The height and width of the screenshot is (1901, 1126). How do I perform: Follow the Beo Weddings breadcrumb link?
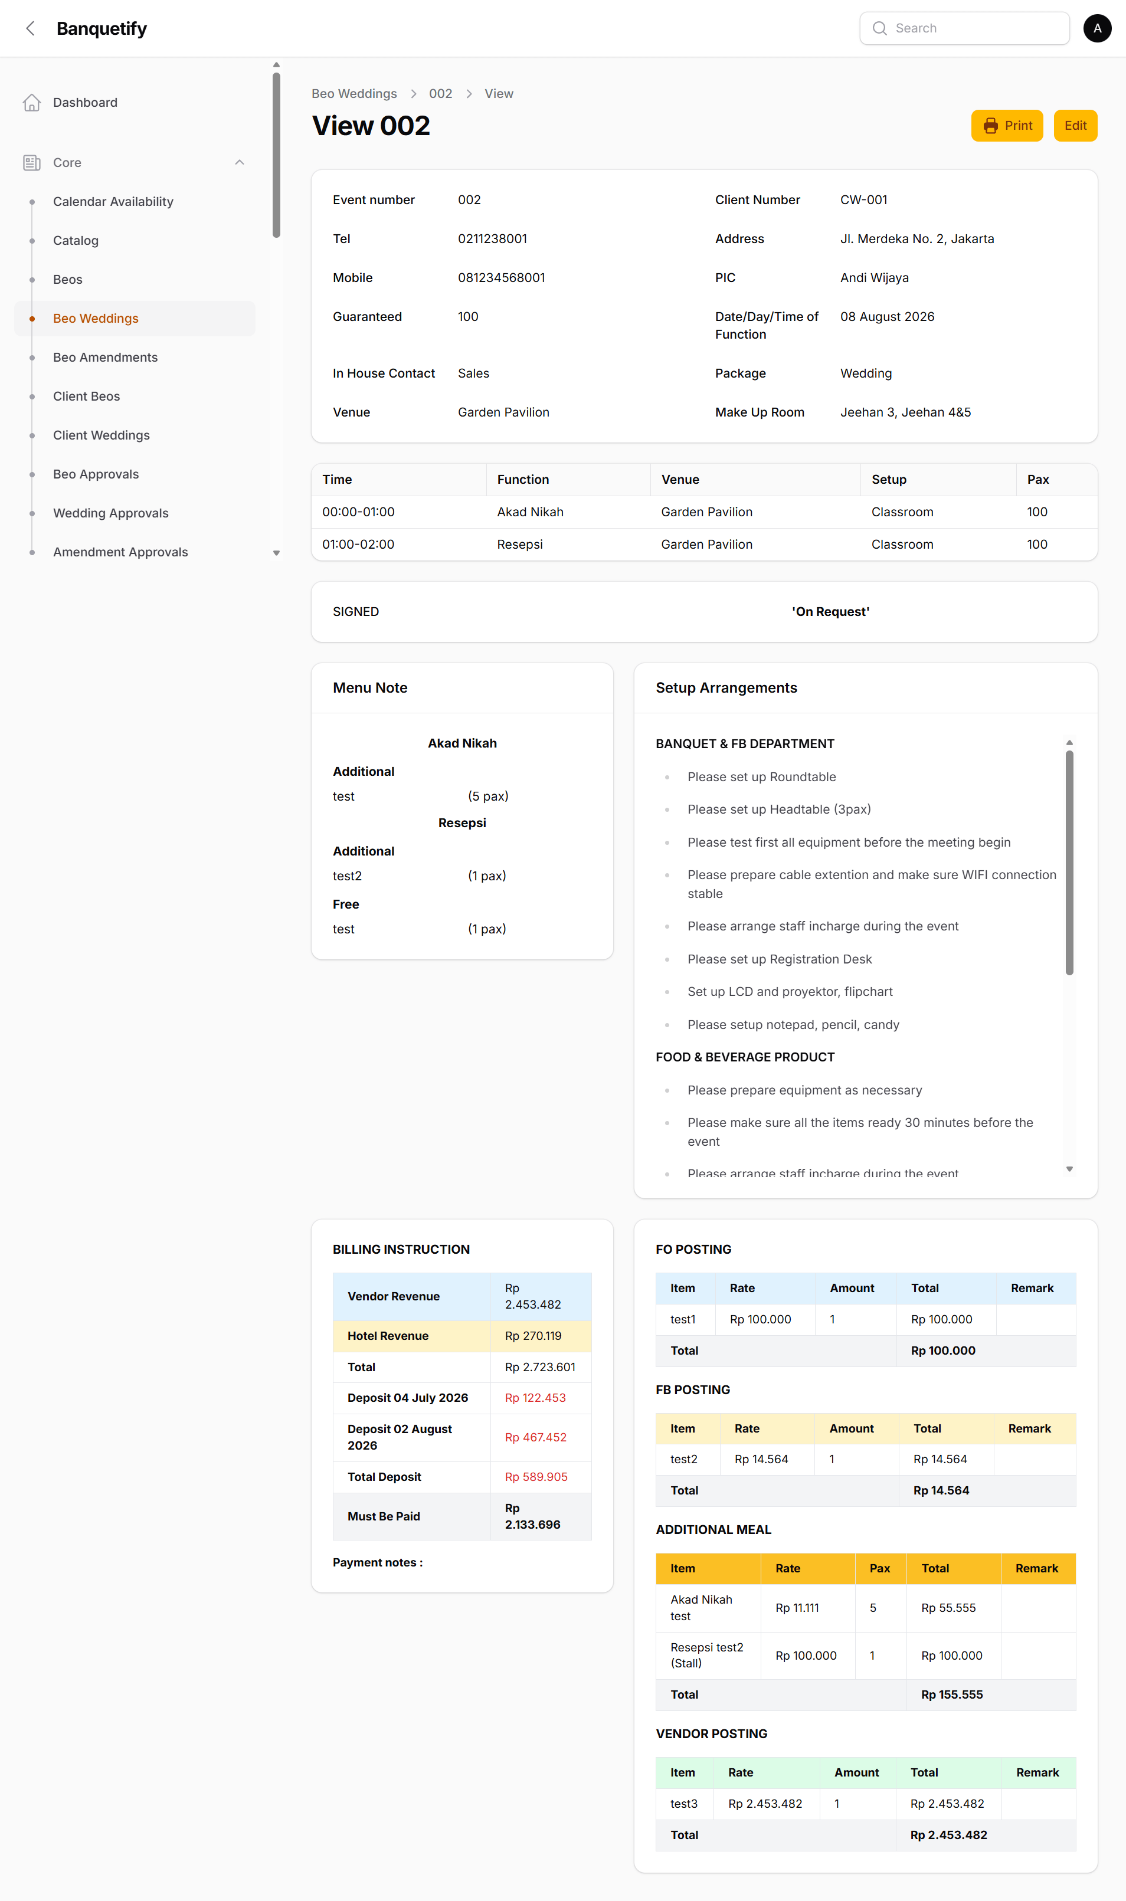coord(354,94)
